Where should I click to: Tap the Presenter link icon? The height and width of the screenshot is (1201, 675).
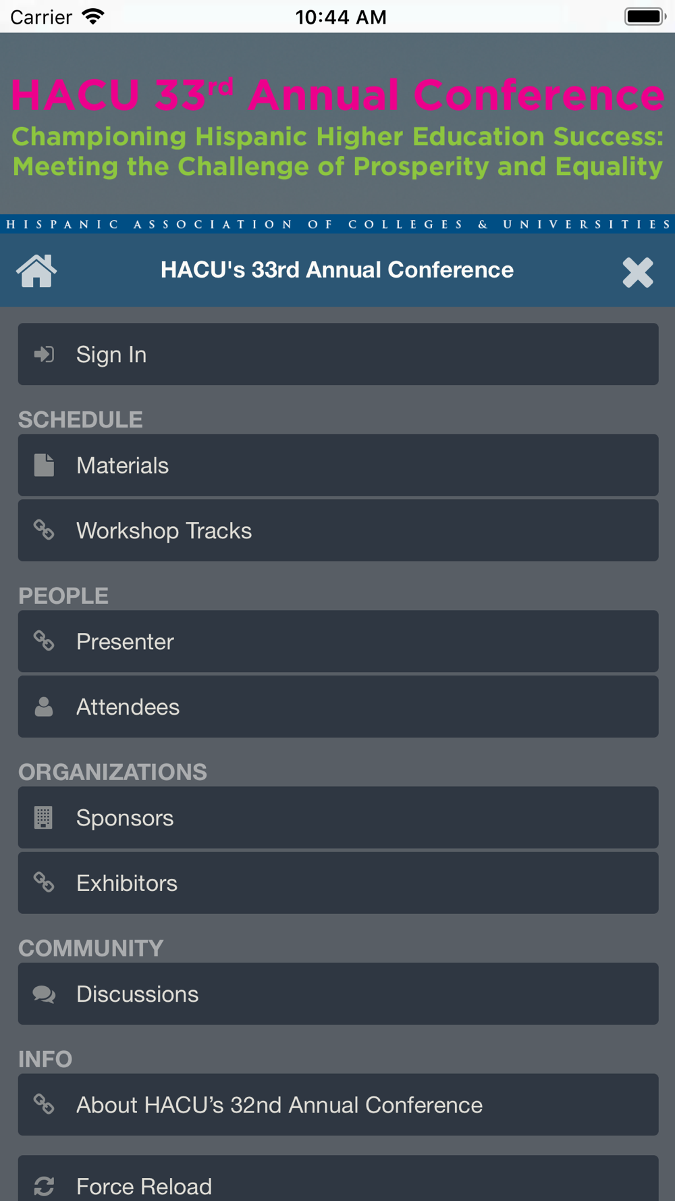(44, 641)
